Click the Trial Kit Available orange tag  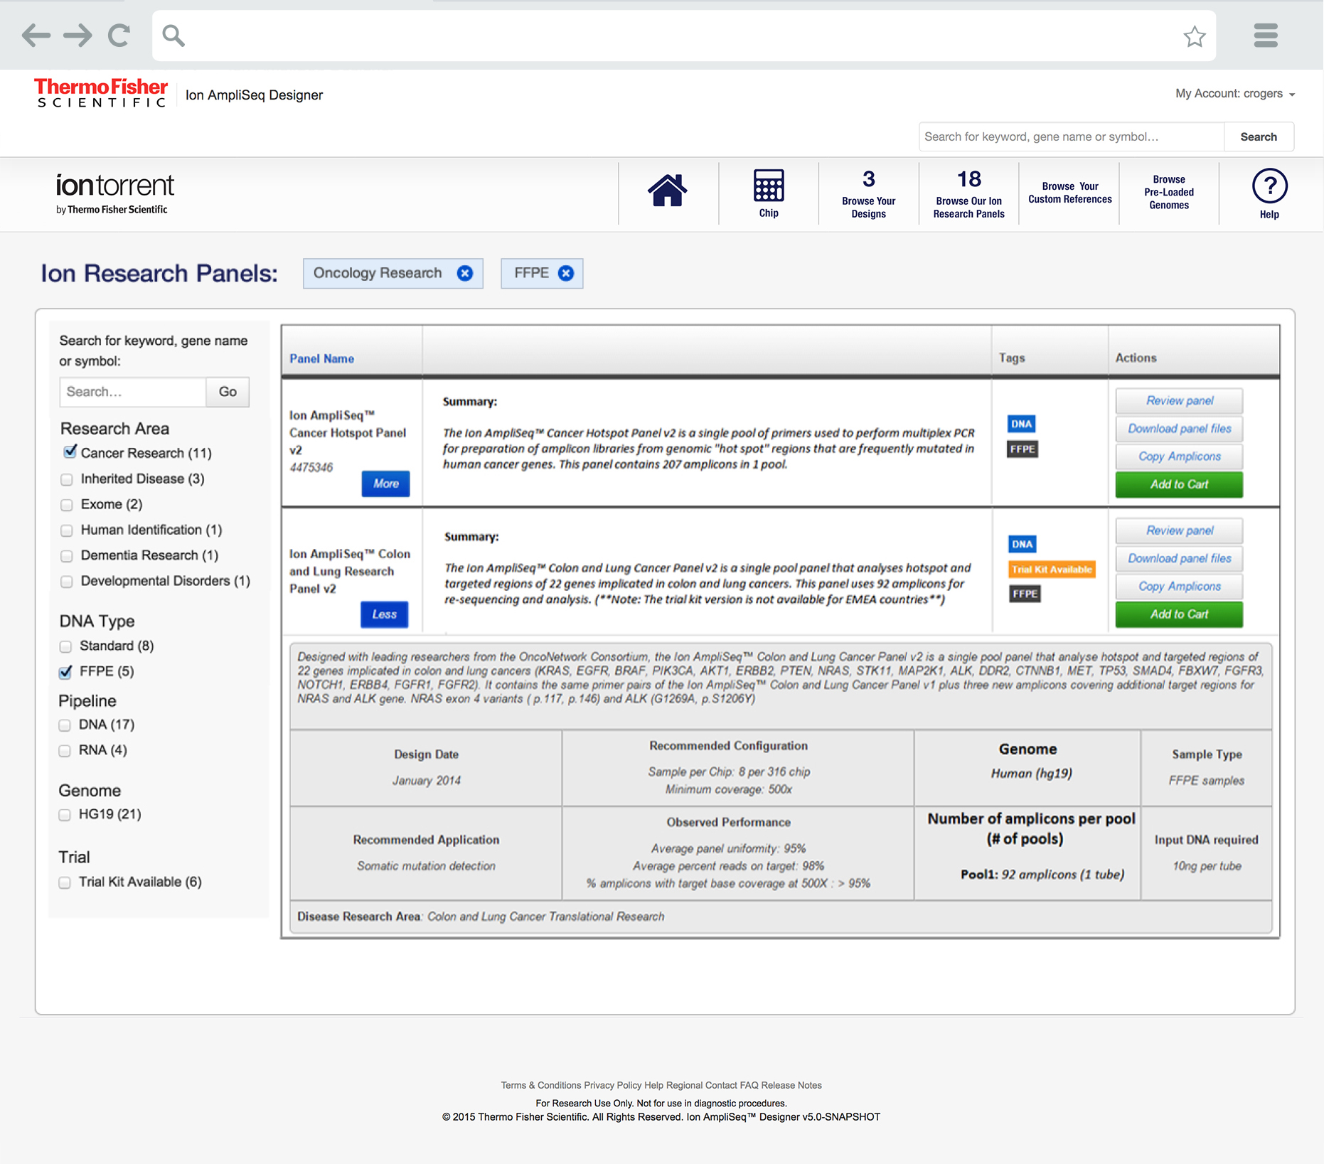click(1052, 569)
